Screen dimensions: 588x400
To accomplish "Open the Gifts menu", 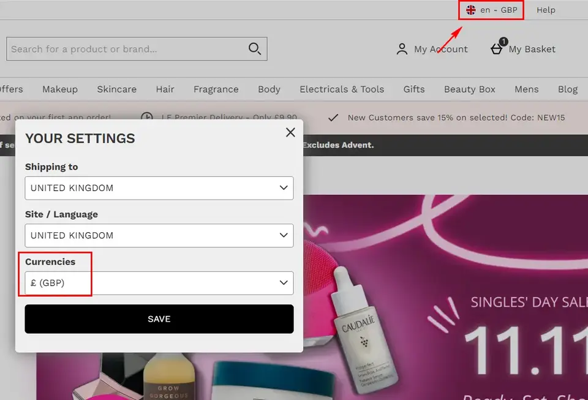I will pos(414,89).
